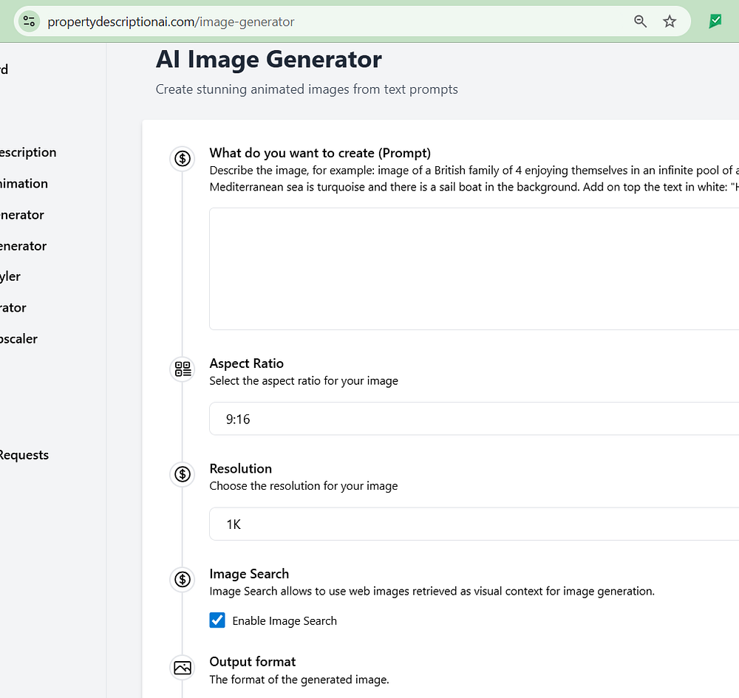The width and height of the screenshot is (739, 698).
Task: Bookmark this page with the star icon
Action: [x=670, y=21]
